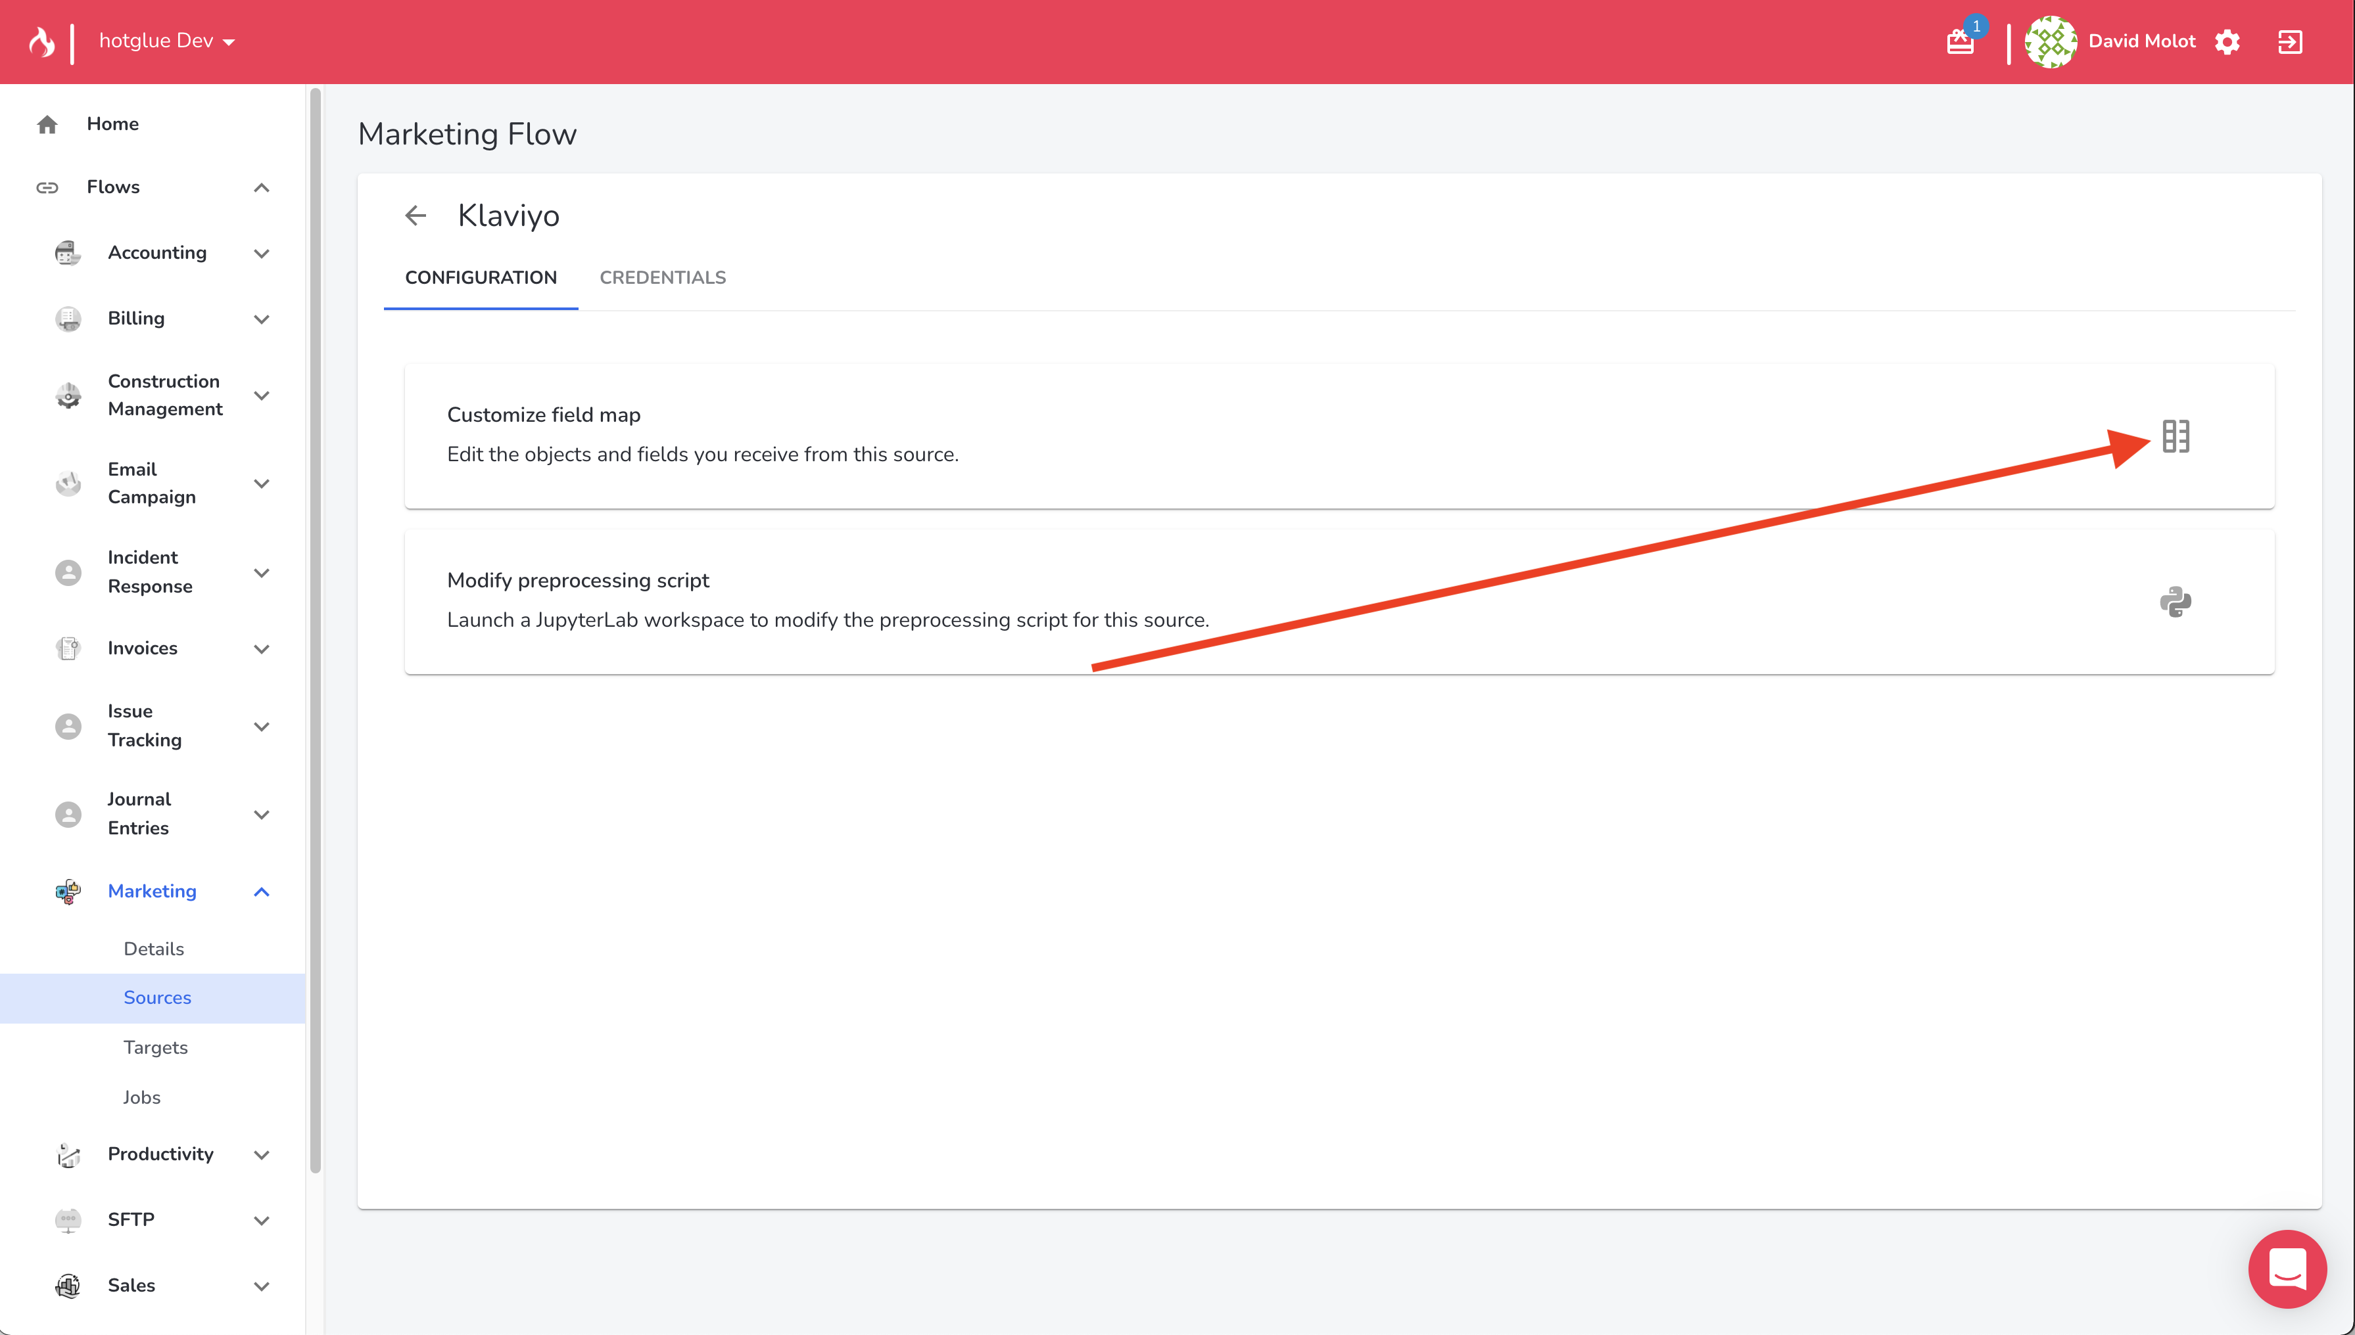Click the Flows link icon

(48, 187)
